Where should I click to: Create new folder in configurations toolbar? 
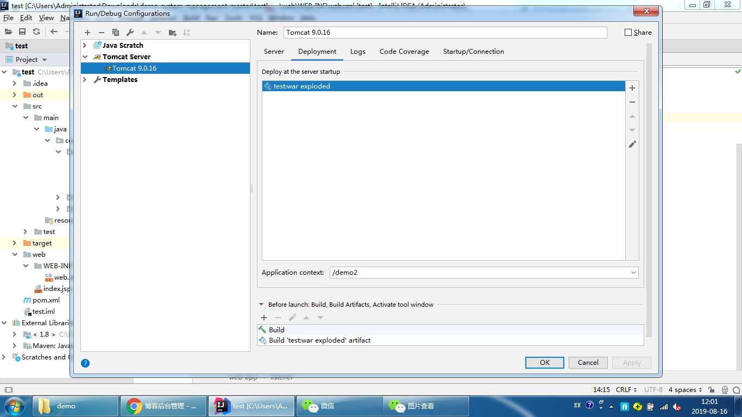tap(172, 33)
